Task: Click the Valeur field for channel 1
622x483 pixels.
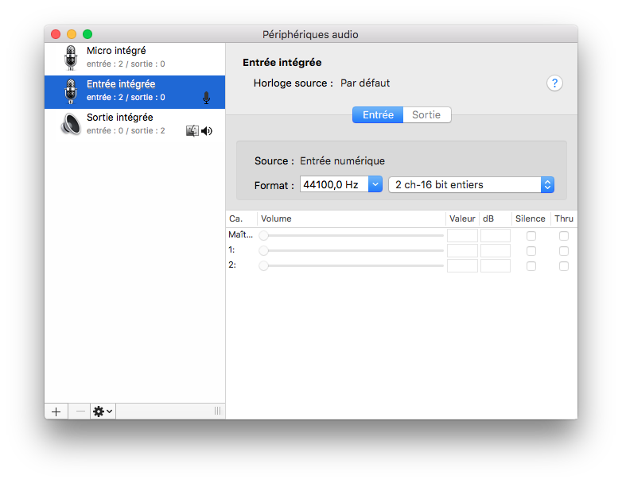Action: [462, 251]
